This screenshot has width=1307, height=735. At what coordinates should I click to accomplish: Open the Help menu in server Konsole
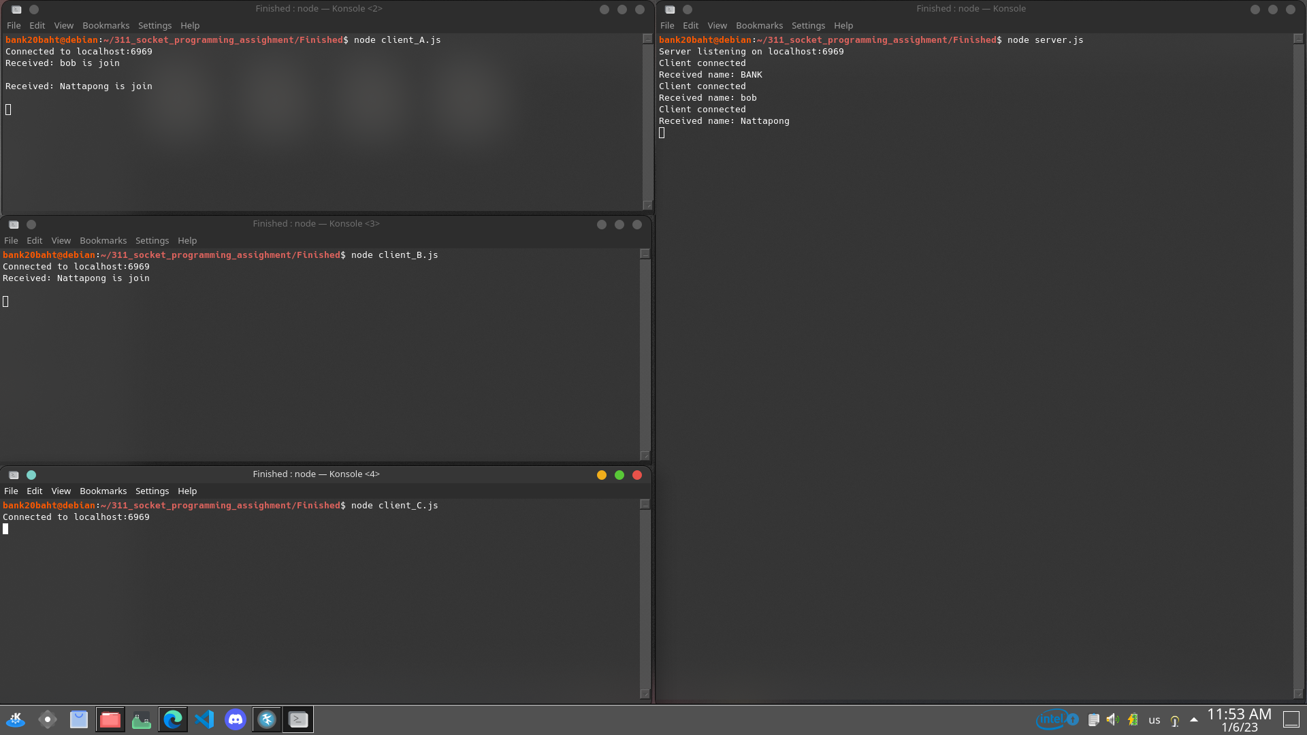click(843, 25)
